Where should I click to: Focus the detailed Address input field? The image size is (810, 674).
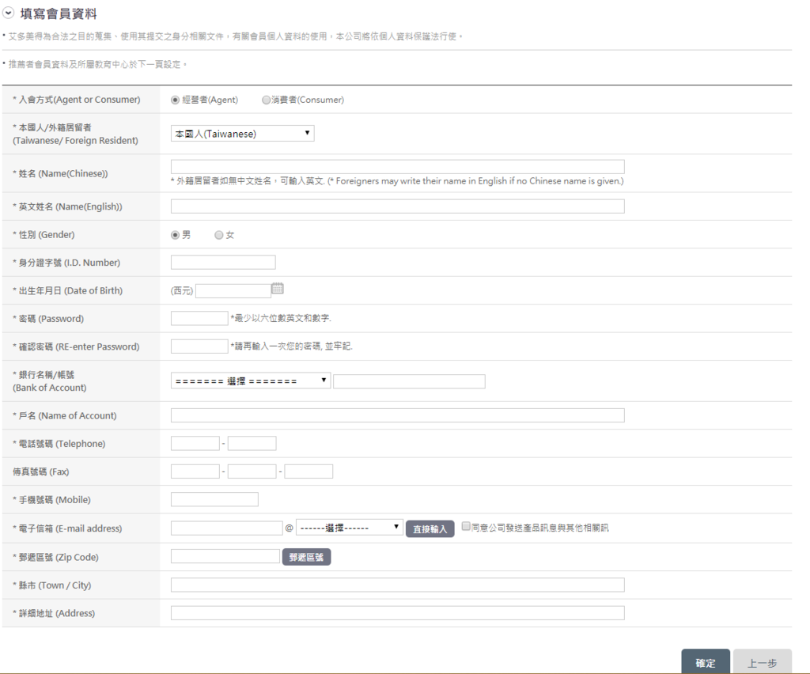click(x=398, y=613)
